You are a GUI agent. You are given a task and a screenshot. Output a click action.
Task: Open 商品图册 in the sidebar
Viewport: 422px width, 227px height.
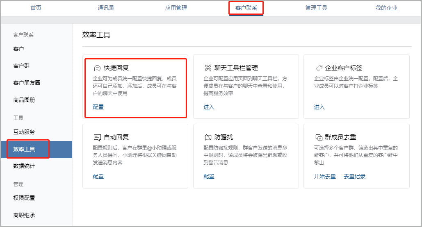tap(24, 100)
